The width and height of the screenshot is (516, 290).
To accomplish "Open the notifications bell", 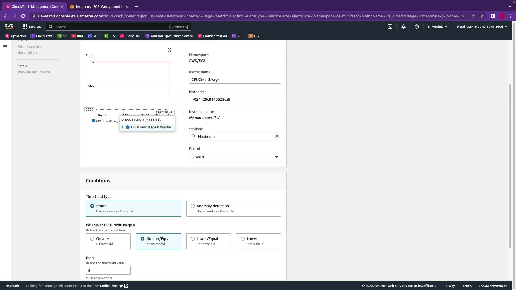I will (403, 27).
